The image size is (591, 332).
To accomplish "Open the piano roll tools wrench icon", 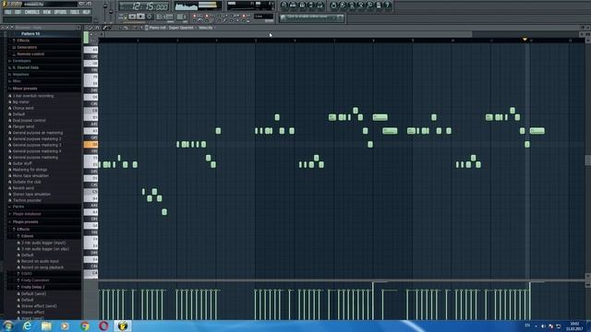I will click(91, 28).
